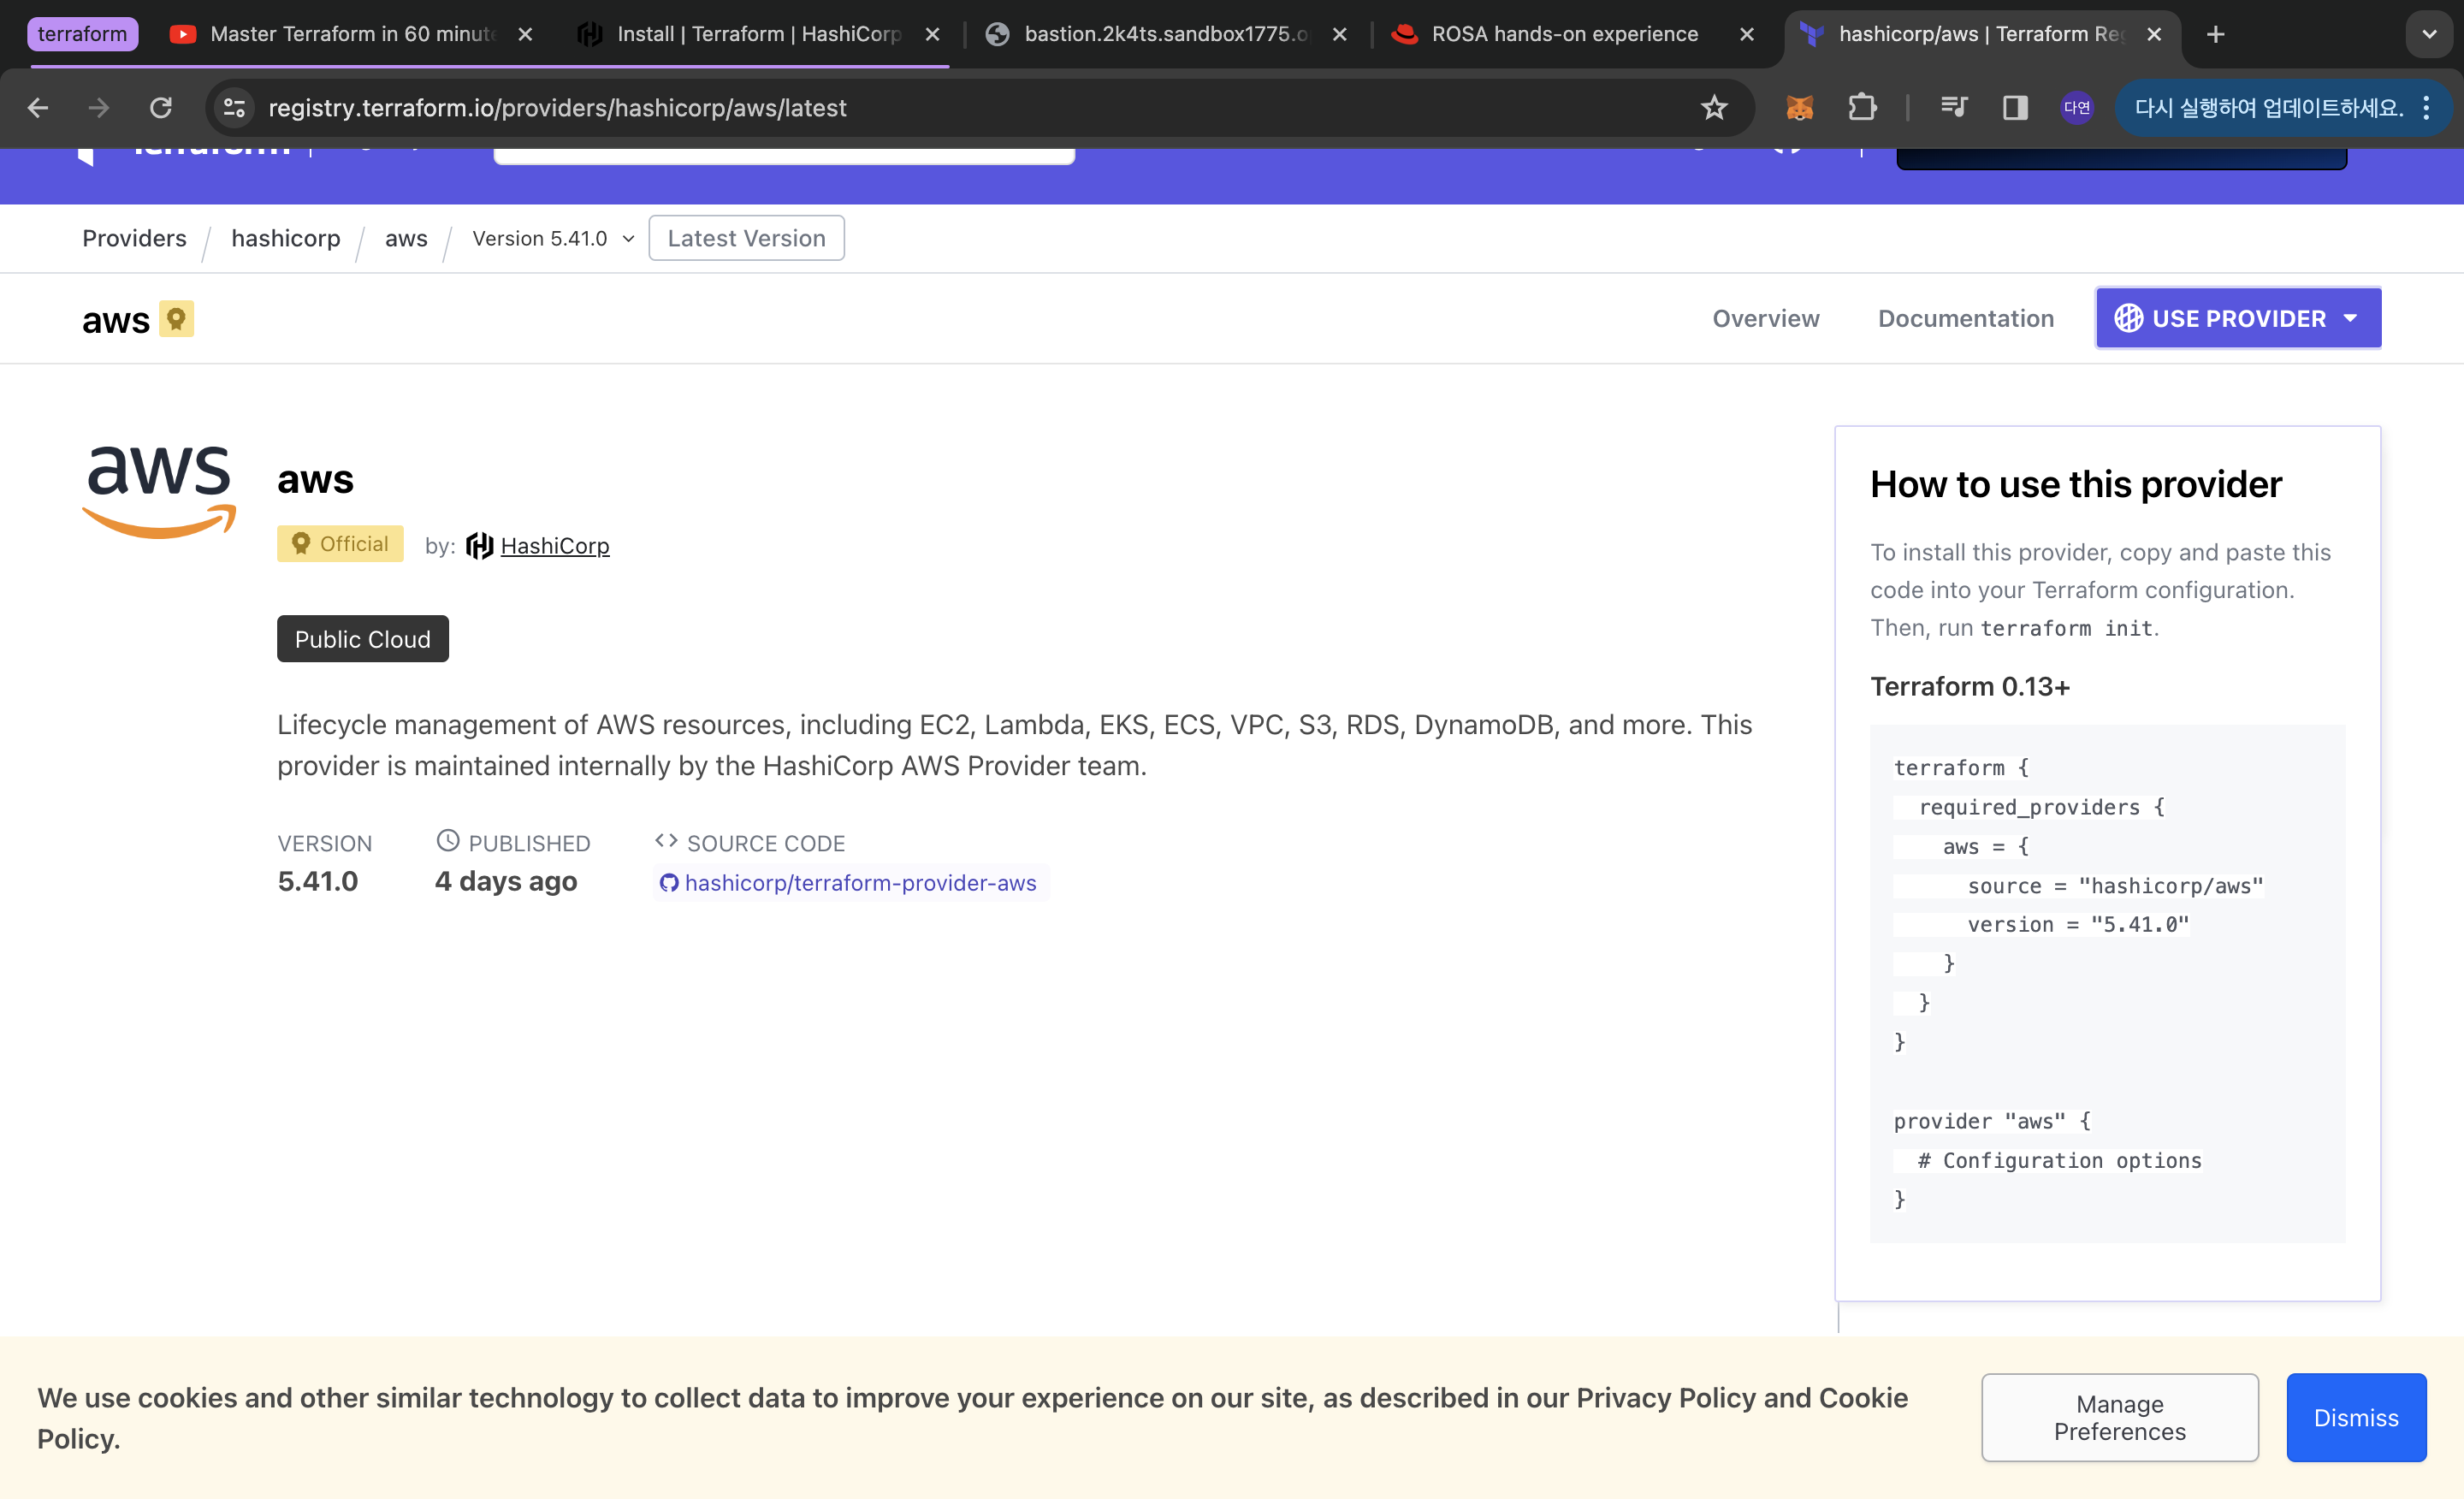Expand the USE PROVIDER dropdown
This screenshot has height=1499, width=2464.
2238,319
